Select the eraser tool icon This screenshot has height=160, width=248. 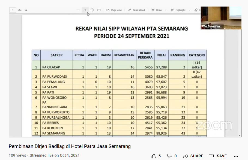pos(196,10)
